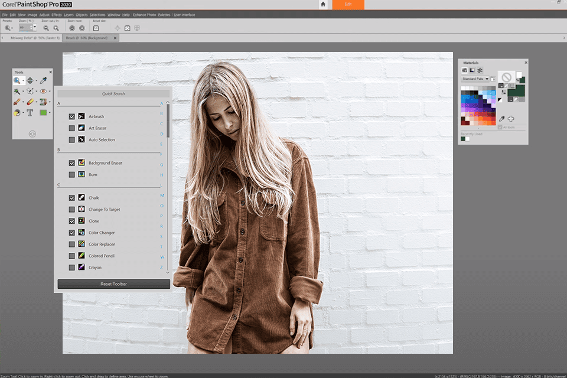Viewport: 567px width, 378px height.
Task: Select the Paint Brush tool
Action: pos(17,102)
